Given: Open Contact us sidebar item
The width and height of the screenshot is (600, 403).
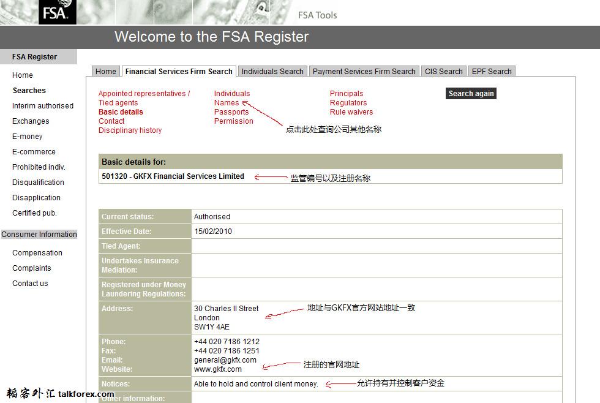Looking at the screenshot, I should coord(30,283).
